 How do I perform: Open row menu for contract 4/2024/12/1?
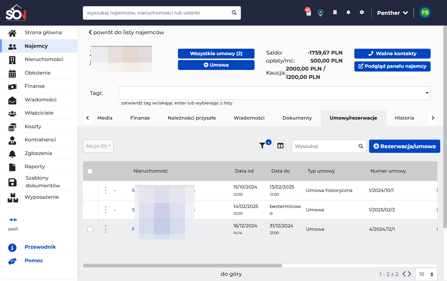[x=106, y=229]
